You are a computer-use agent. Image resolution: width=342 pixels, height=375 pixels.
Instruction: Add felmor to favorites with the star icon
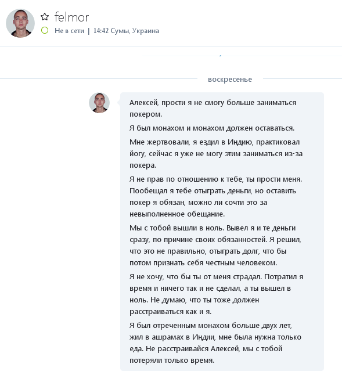point(45,17)
